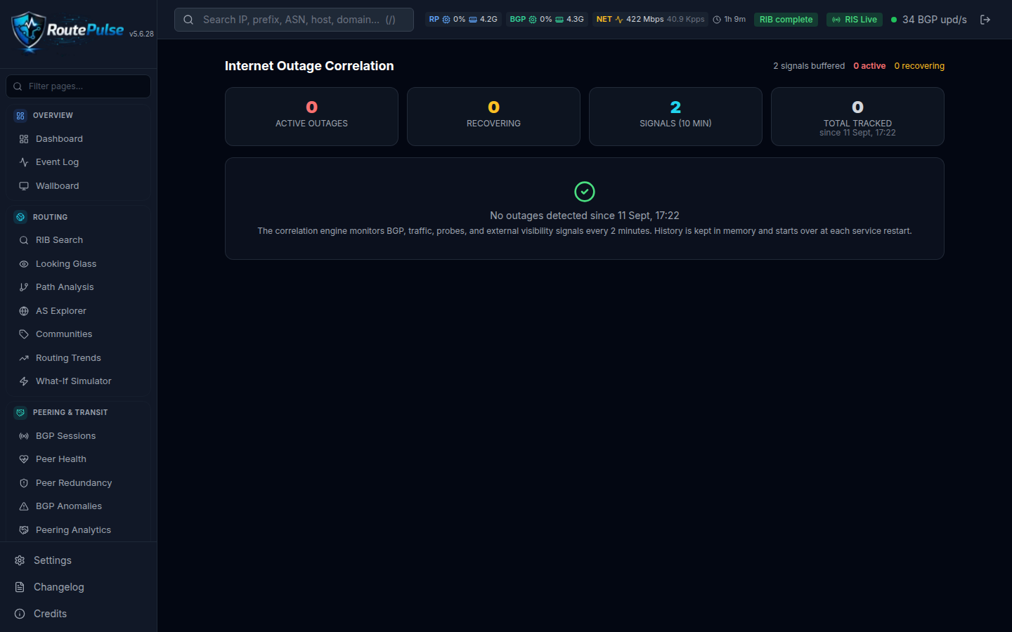The image size is (1012, 632).
Task: Collapse the PEERING & TRANSIT section
Action: coord(78,412)
